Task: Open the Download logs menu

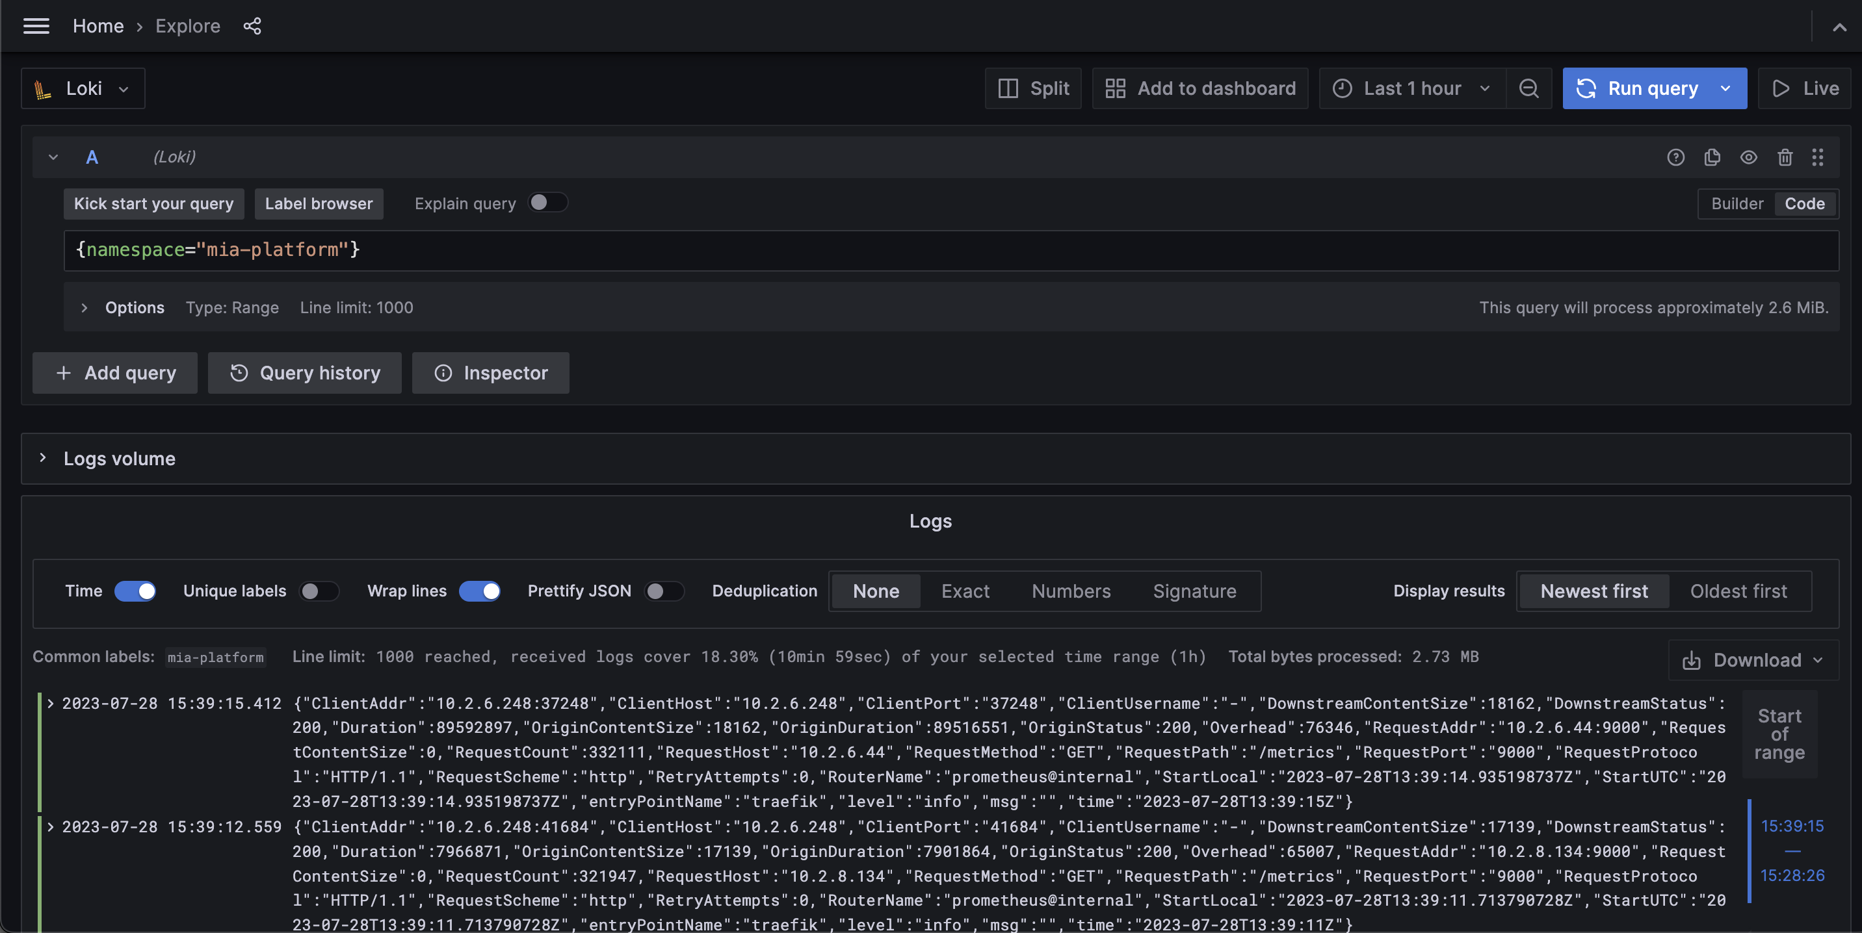Action: click(1751, 659)
